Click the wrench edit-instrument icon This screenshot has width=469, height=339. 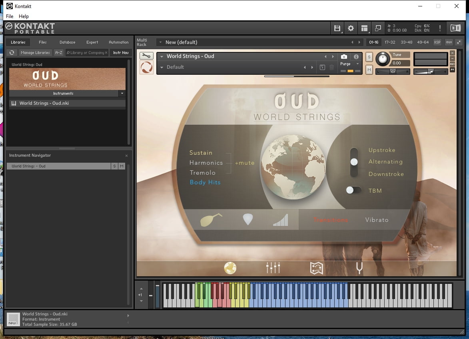click(x=146, y=56)
